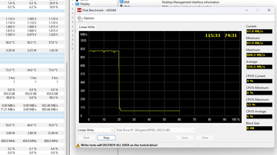Click the CPU% Average value 6 %
Viewport: 277px width, 155px height.
point(259,116)
